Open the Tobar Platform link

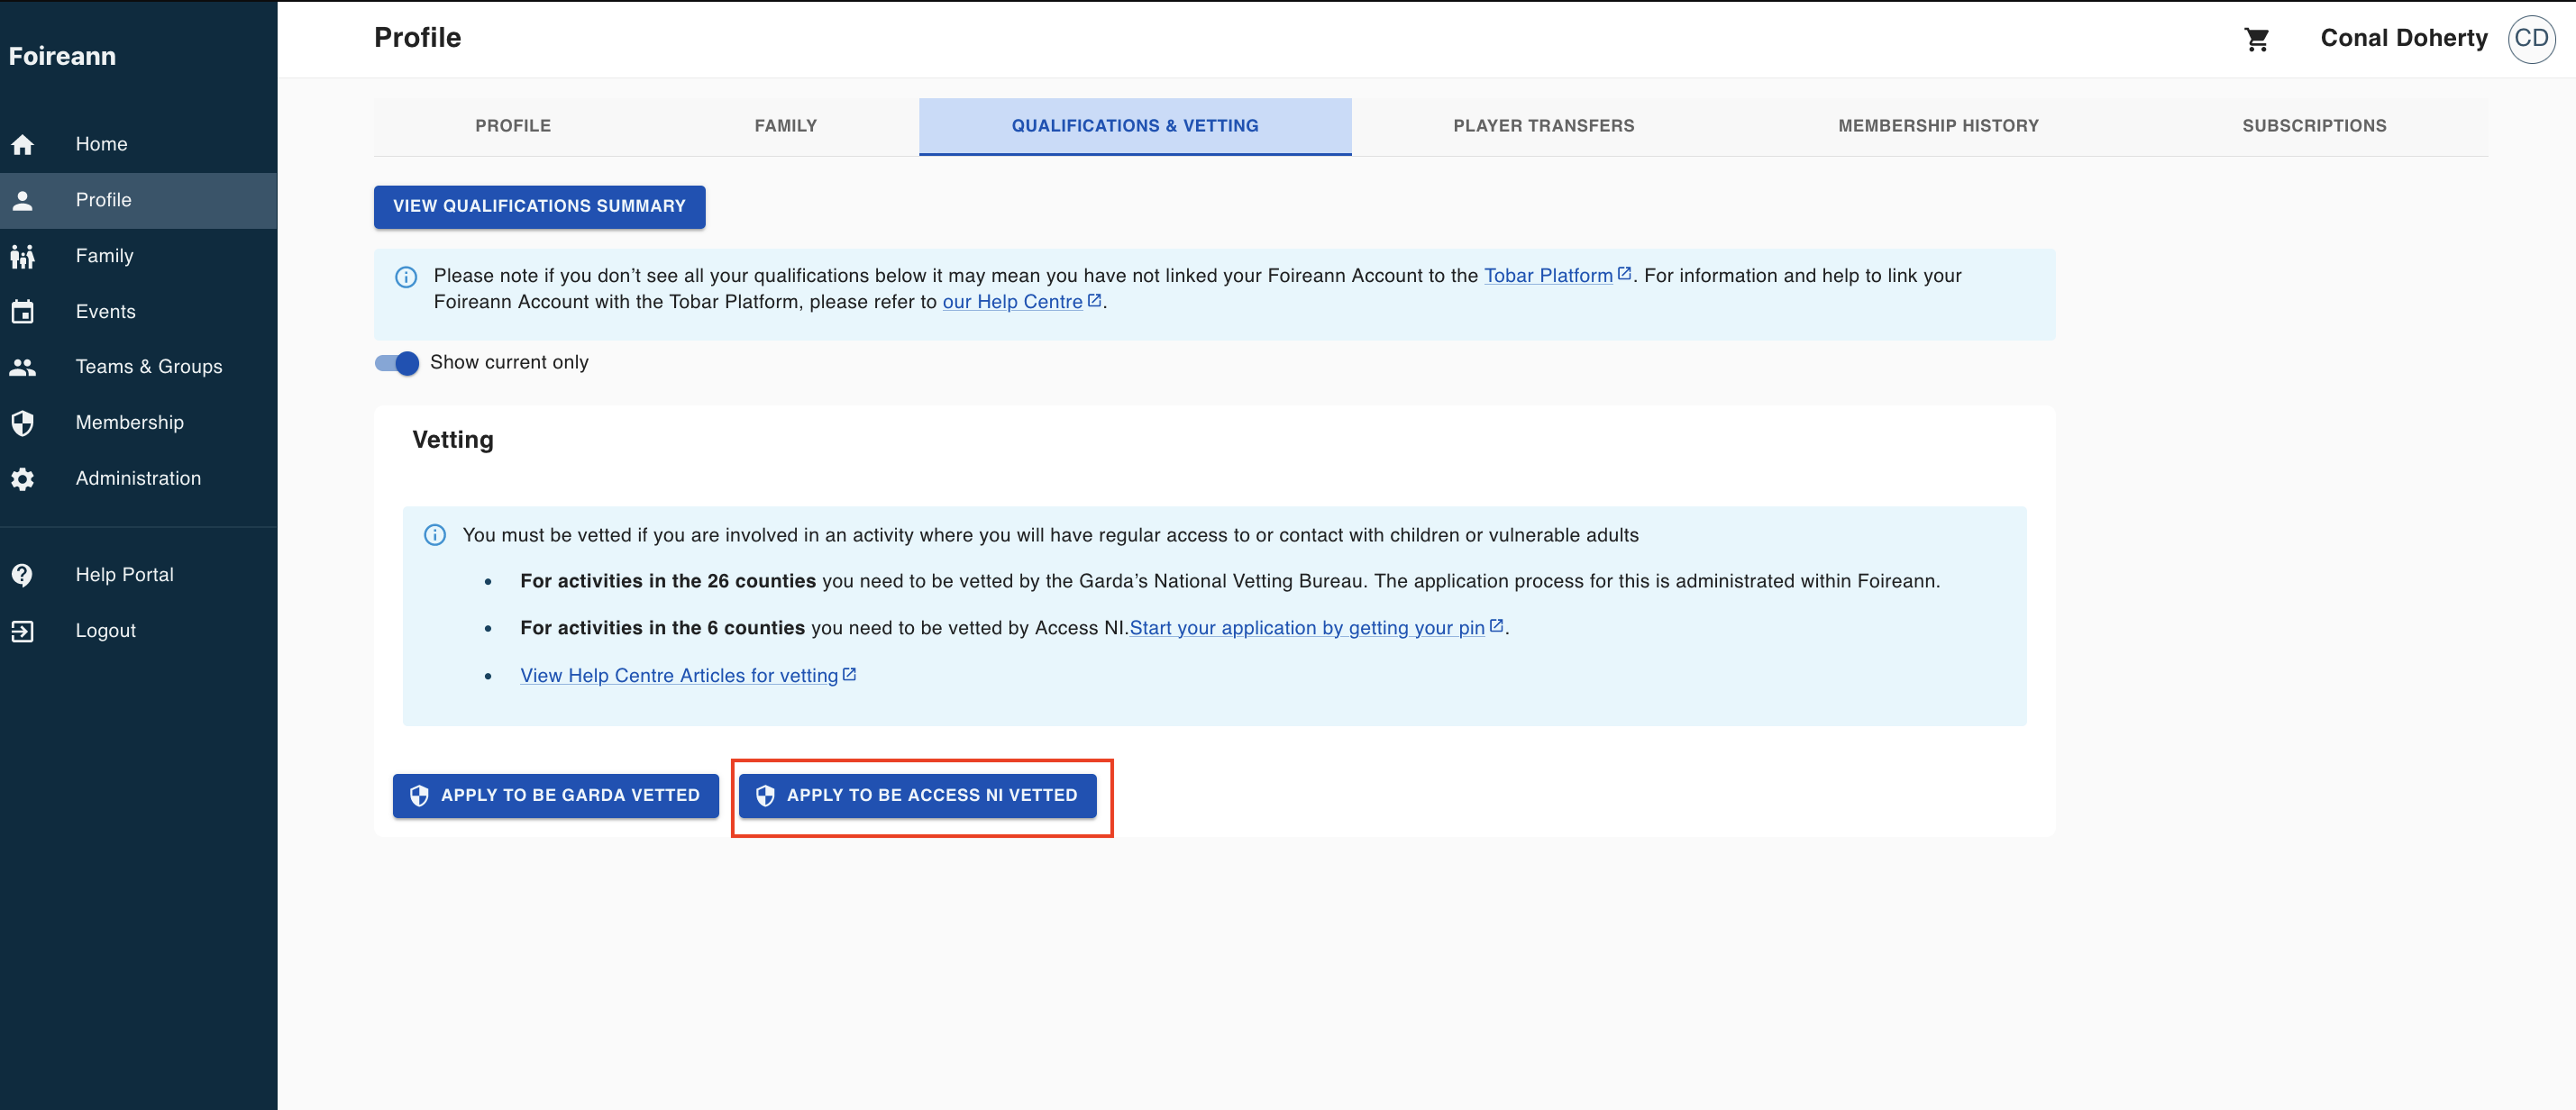point(1548,276)
